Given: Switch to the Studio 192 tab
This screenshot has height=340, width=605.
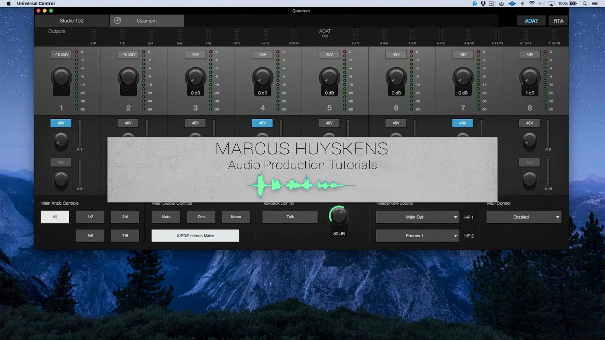Looking at the screenshot, I should click(72, 21).
